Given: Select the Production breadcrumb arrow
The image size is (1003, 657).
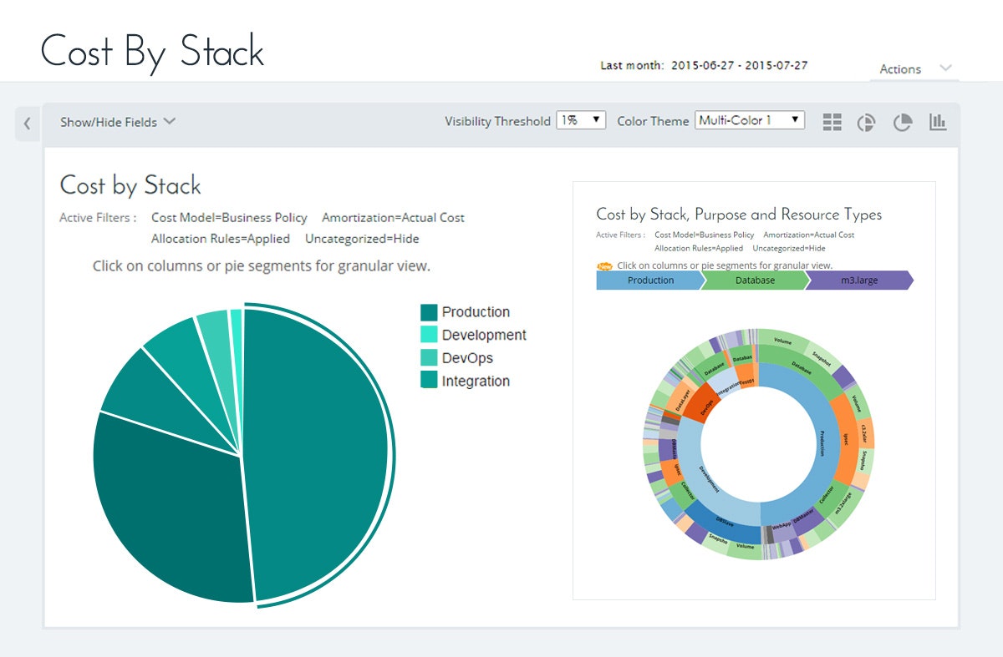Looking at the screenshot, I should tap(650, 280).
